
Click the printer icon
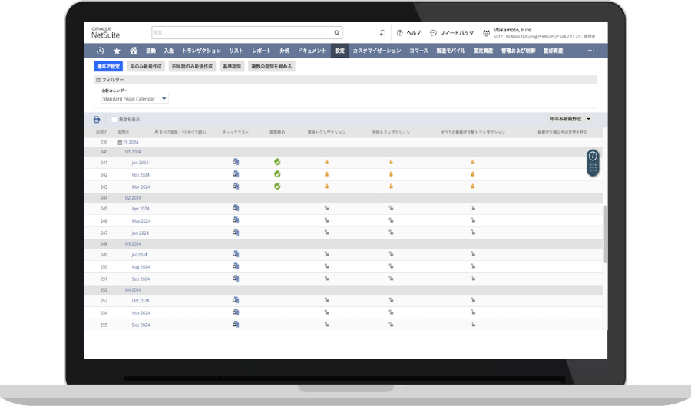97,119
